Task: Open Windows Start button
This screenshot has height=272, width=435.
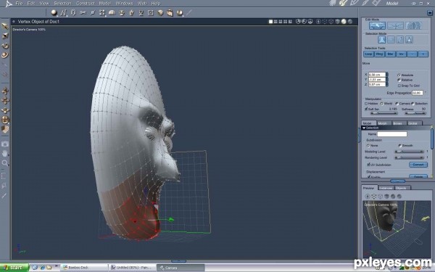Action: (x=14, y=268)
